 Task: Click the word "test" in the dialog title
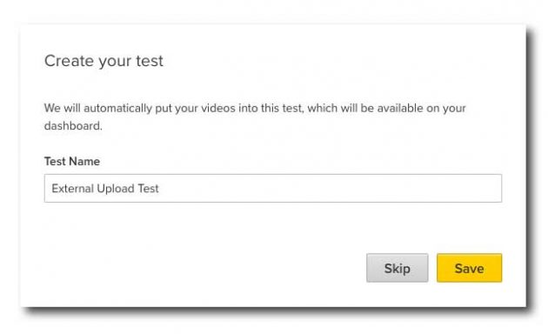(x=150, y=61)
